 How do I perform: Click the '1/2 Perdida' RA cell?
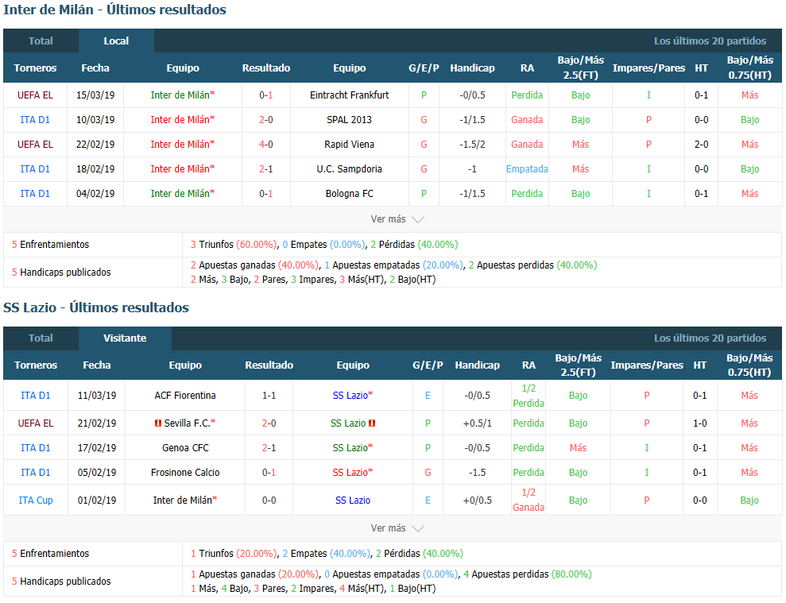point(529,396)
